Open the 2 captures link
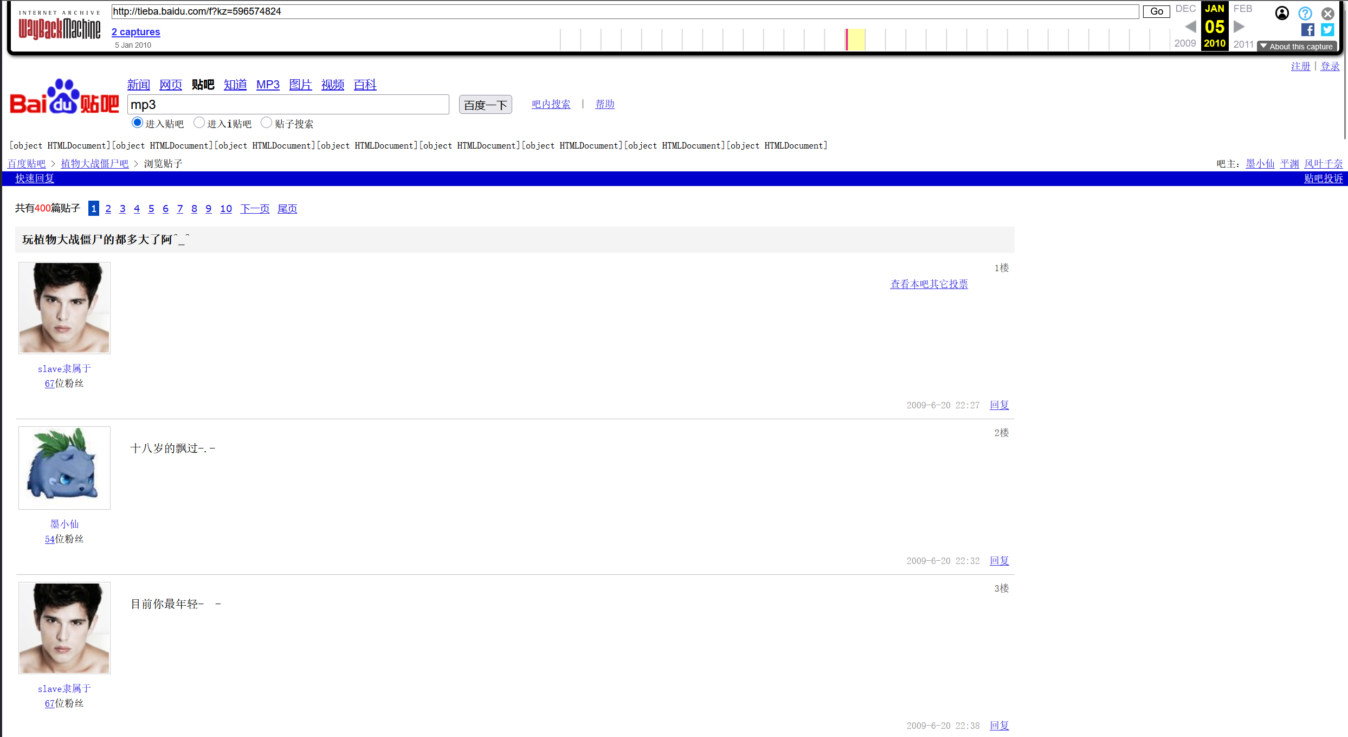 pyautogui.click(x=136, y=32)
